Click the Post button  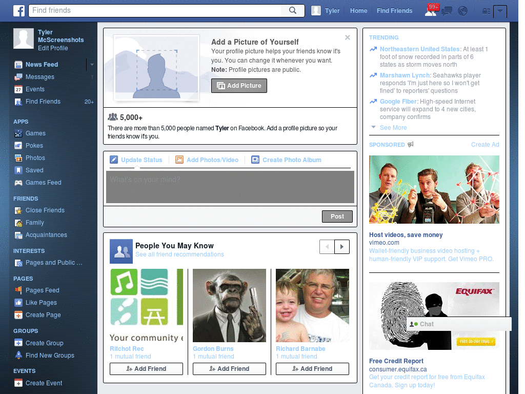click(337, 216)
